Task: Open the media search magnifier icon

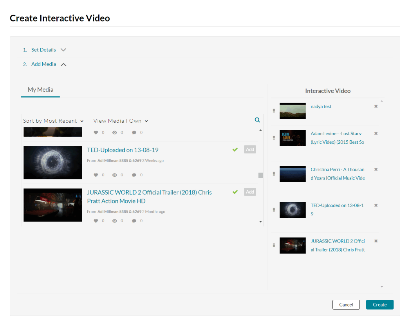Action: [x=257, y=120]
